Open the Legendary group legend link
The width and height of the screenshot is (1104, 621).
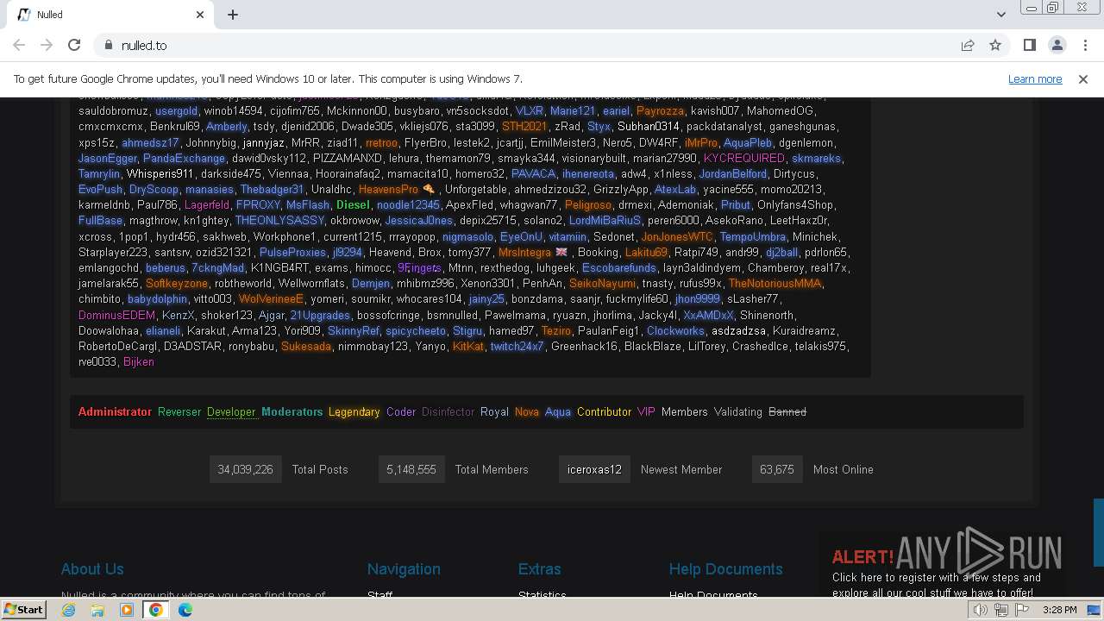[354, 411]
